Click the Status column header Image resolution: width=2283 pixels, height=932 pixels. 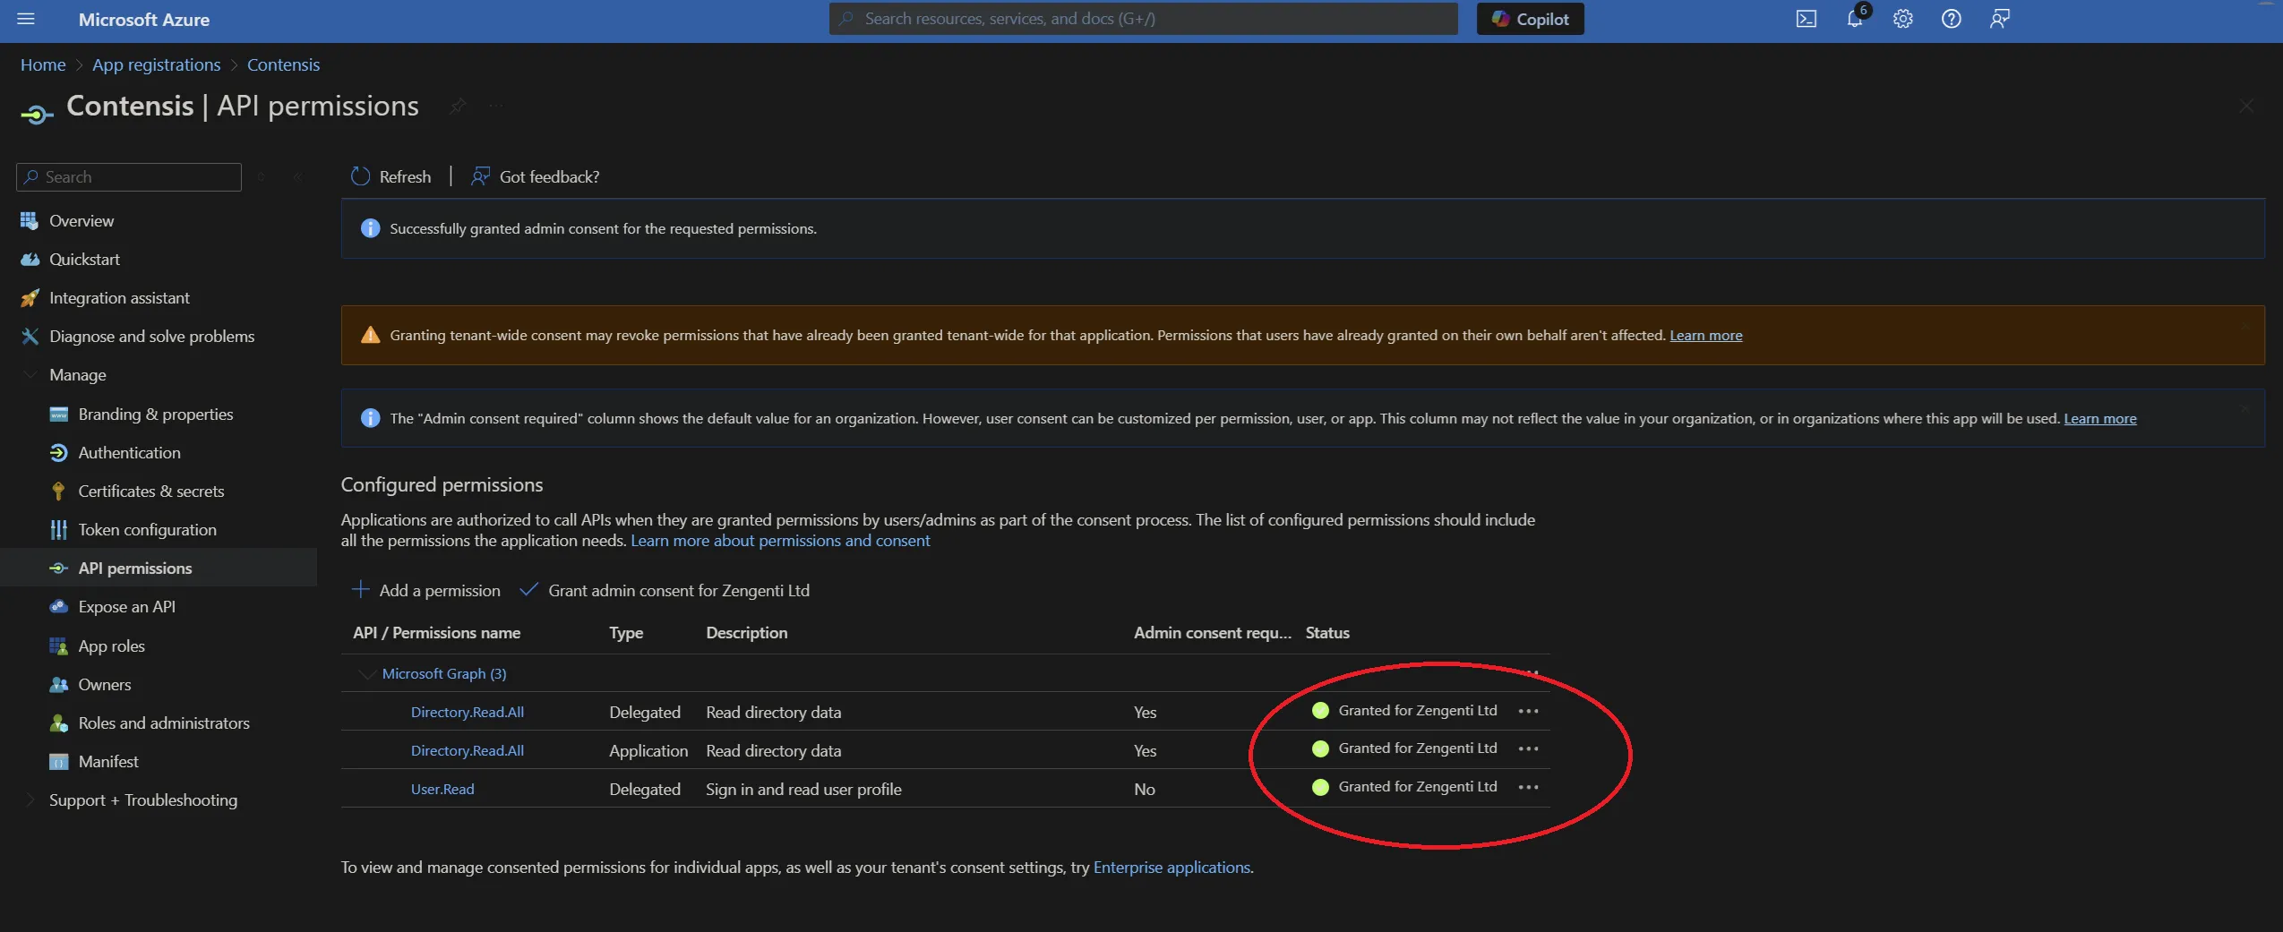(x=1327, y=632)
